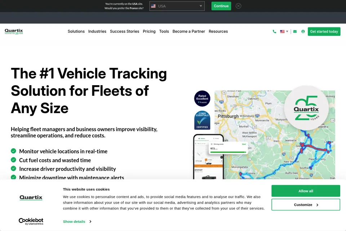Open the Pricing page
This screenshot has height=231, width=346.
(149, 31)
